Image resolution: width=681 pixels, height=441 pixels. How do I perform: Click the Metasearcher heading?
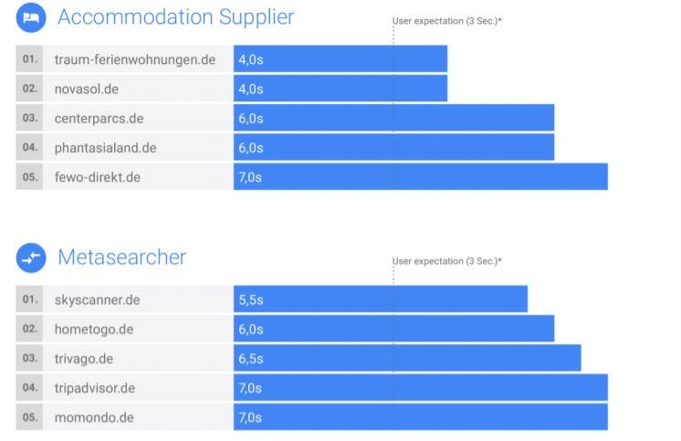click(x=122, y=257)
